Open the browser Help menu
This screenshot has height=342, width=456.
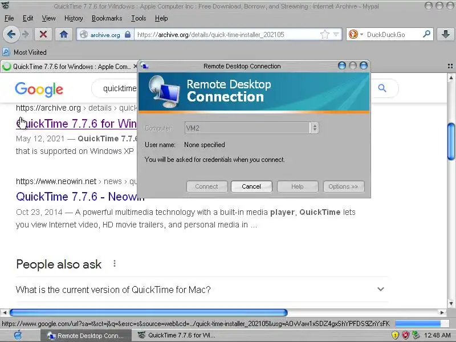pos(161,18)
